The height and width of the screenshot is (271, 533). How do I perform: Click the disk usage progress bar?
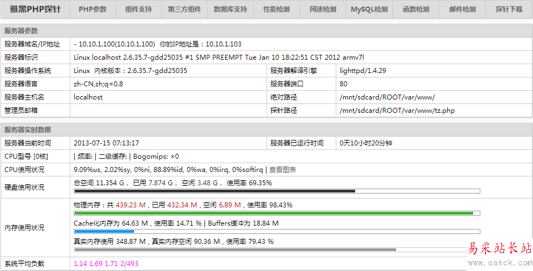point(277,191)
